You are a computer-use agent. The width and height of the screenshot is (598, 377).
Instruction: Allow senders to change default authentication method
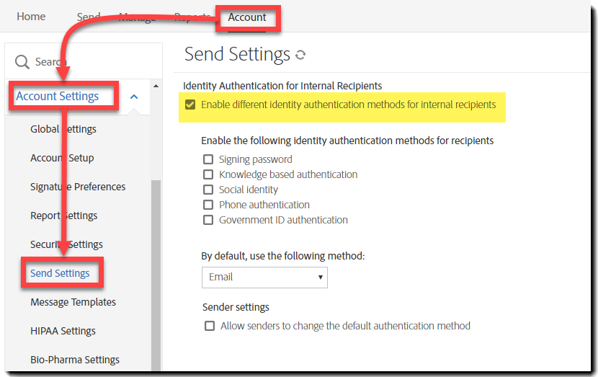[210, 326]
